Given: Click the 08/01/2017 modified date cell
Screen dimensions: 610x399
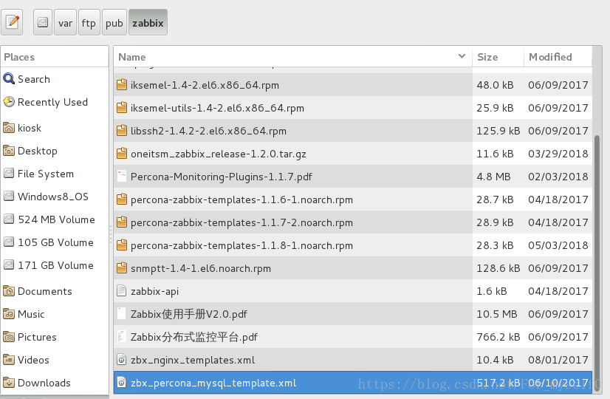Looking at the screenshot, I should coord(558,360).
